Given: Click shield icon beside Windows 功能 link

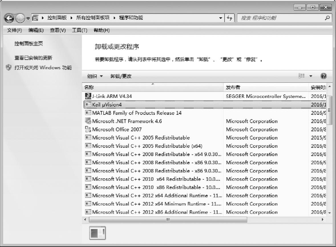Looking at the screenshot, I should tap(9, 68).
